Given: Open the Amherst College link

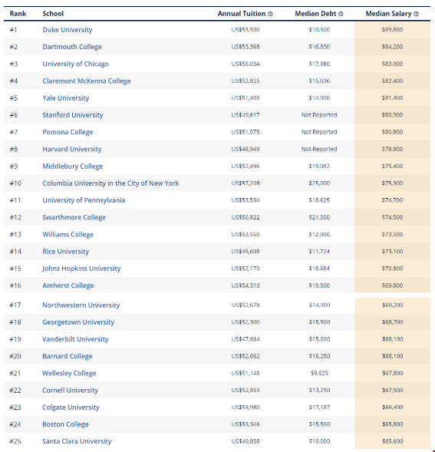Looking at the screenshot, I should tap(68, 285).
